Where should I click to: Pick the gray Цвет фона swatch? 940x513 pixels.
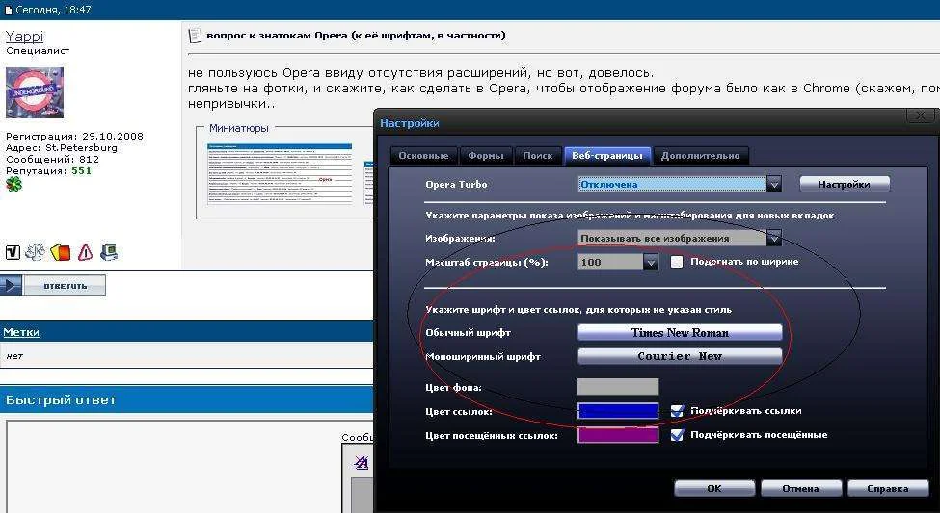[618, 387]
